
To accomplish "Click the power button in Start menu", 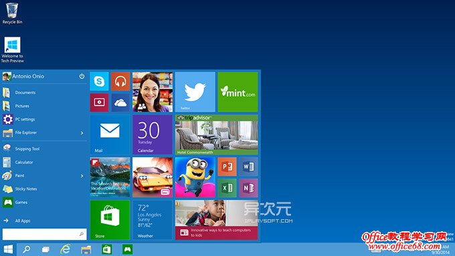I will (x=82, y=76).
